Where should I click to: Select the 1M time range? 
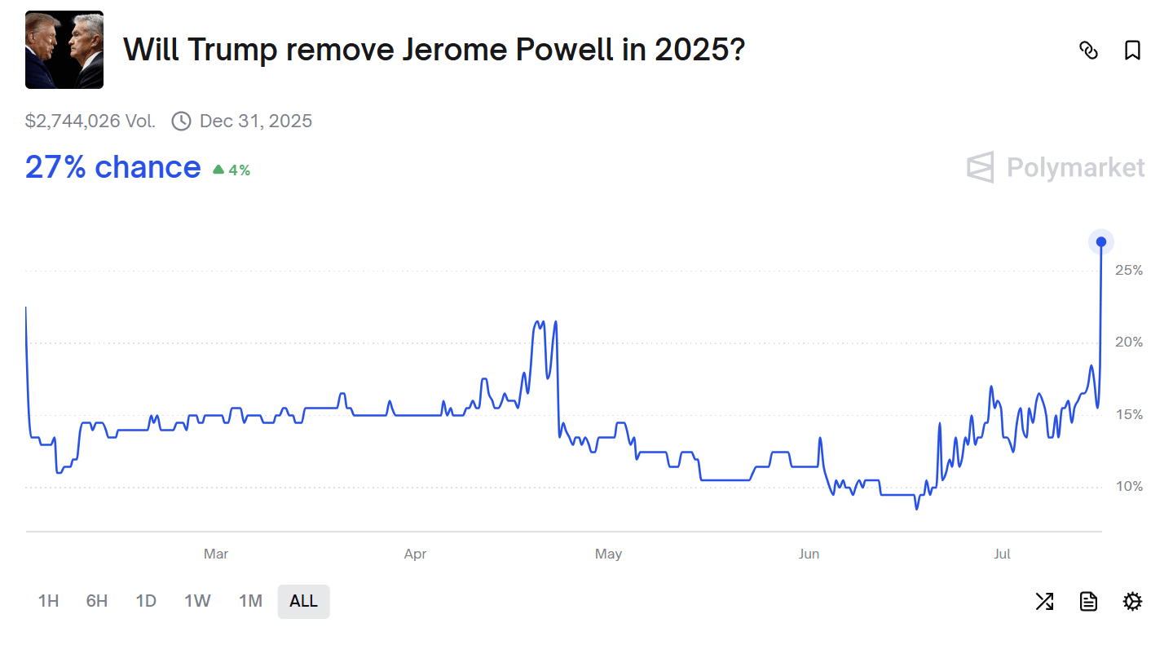click(250, 602)
